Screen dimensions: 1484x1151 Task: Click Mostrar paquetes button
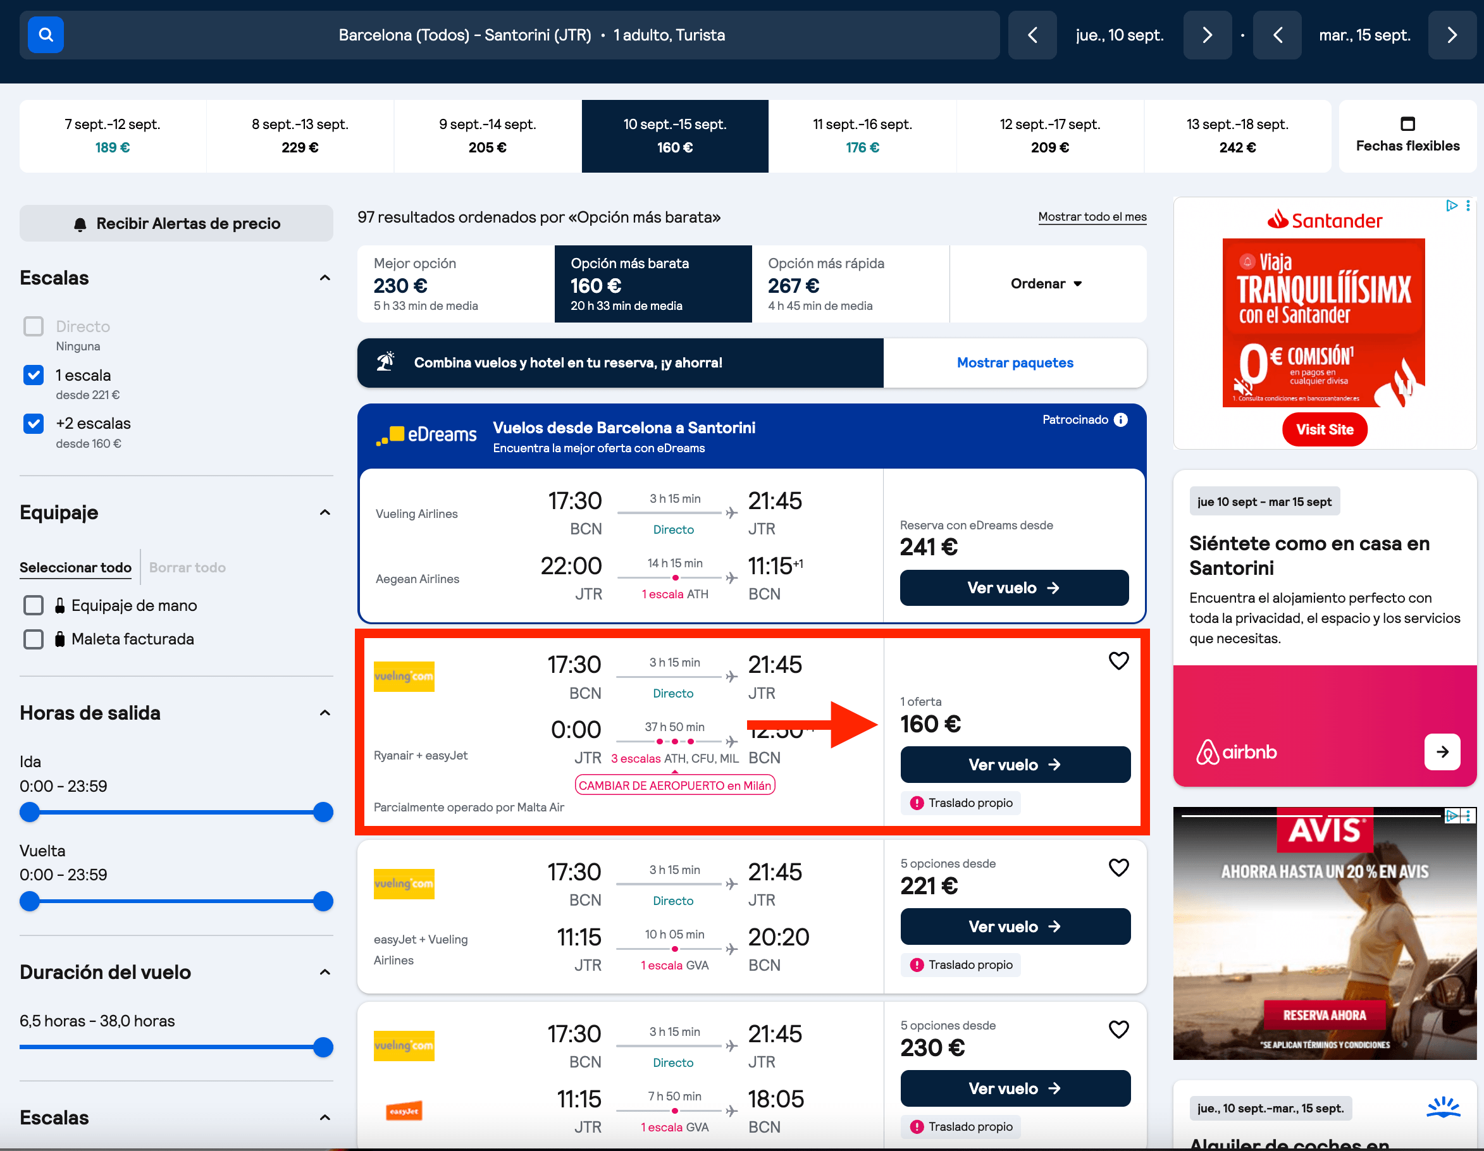(1015, 362)
